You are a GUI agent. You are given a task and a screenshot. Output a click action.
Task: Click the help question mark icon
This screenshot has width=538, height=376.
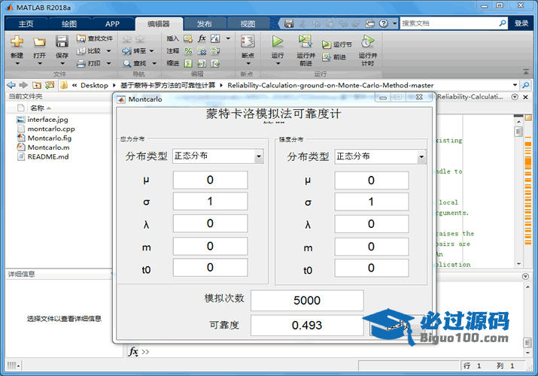click(x=384, y=23)
